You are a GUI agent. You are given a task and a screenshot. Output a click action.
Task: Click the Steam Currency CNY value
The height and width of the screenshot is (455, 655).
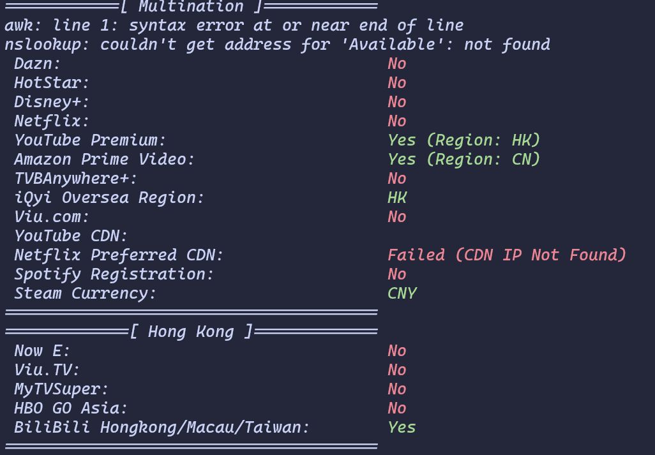click(402, 294)
